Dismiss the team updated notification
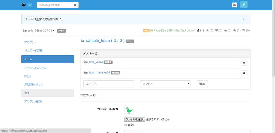The image size is (275, 133). 243,19
